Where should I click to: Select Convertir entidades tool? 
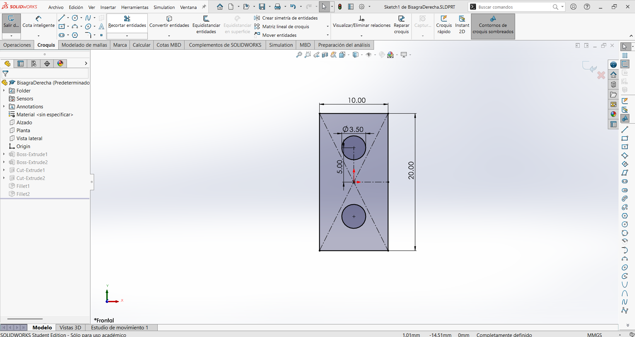point(169,22)
